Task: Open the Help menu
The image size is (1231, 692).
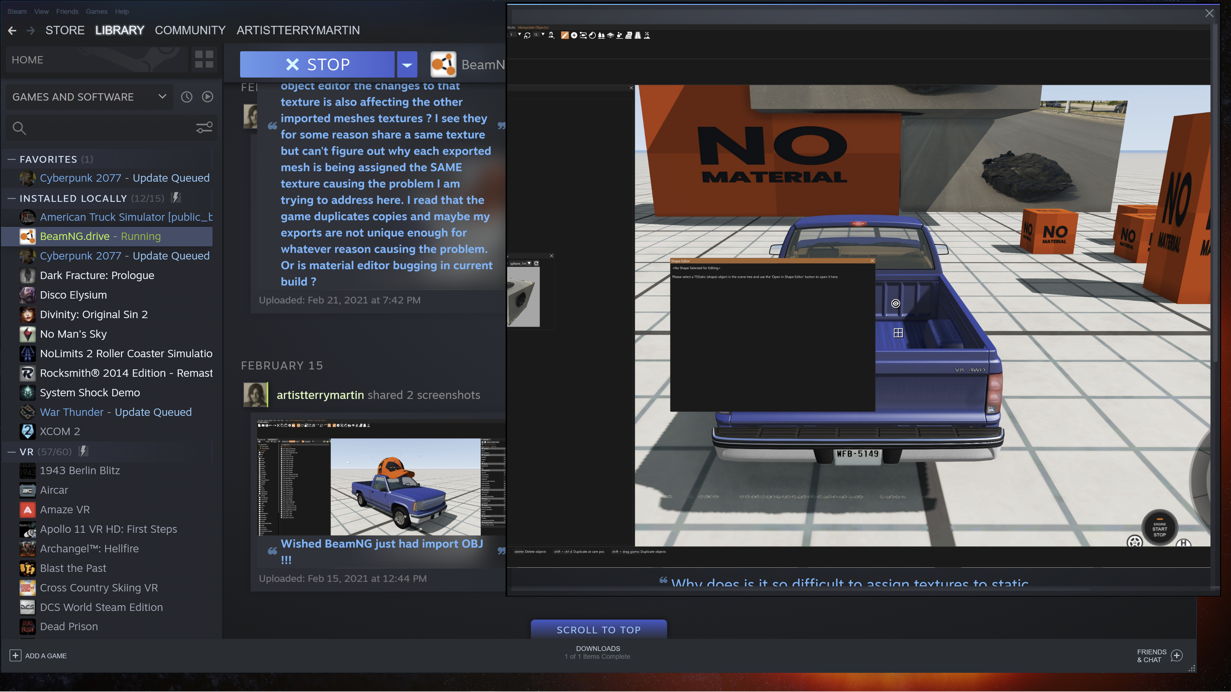Action: point(122,12)
